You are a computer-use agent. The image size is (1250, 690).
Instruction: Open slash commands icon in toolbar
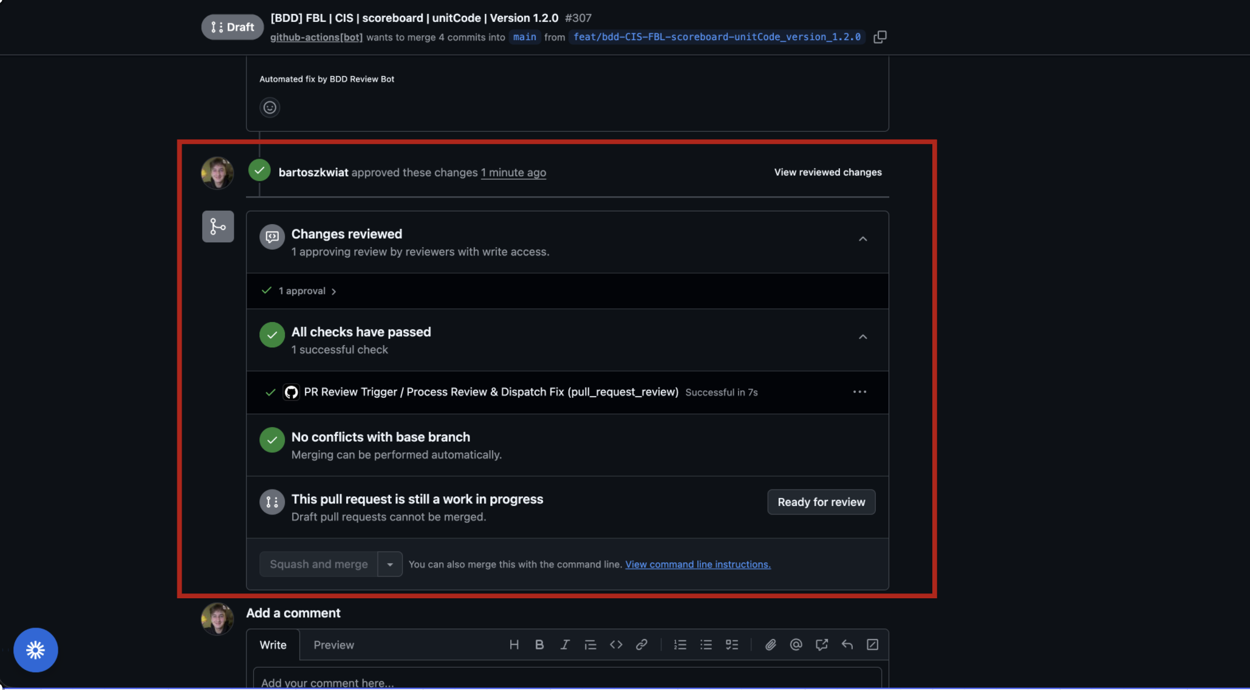coord(872,644)
